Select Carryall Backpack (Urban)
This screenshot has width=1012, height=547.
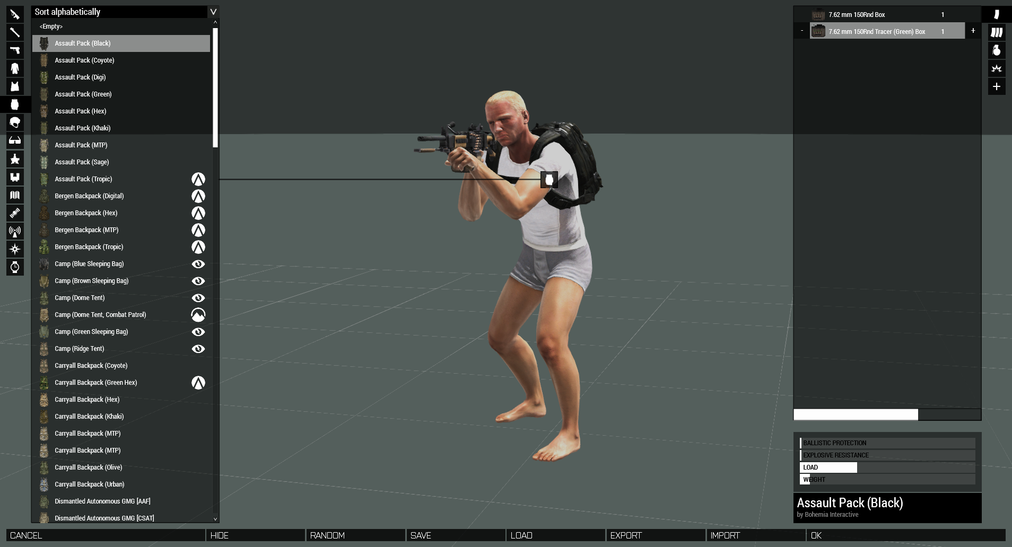tap(121, 484)
